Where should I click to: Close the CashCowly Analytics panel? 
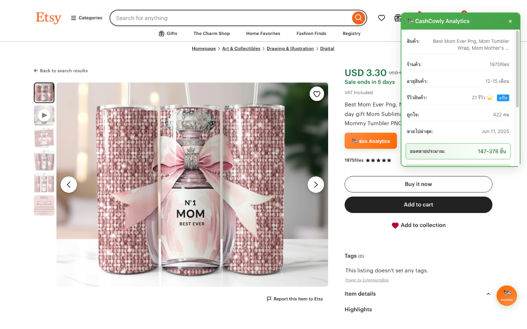[510, 21]
